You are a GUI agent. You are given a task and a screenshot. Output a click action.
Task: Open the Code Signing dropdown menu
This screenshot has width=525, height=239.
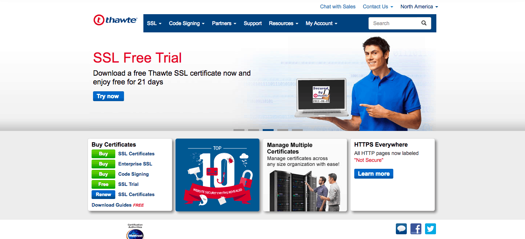pos(186,23)
